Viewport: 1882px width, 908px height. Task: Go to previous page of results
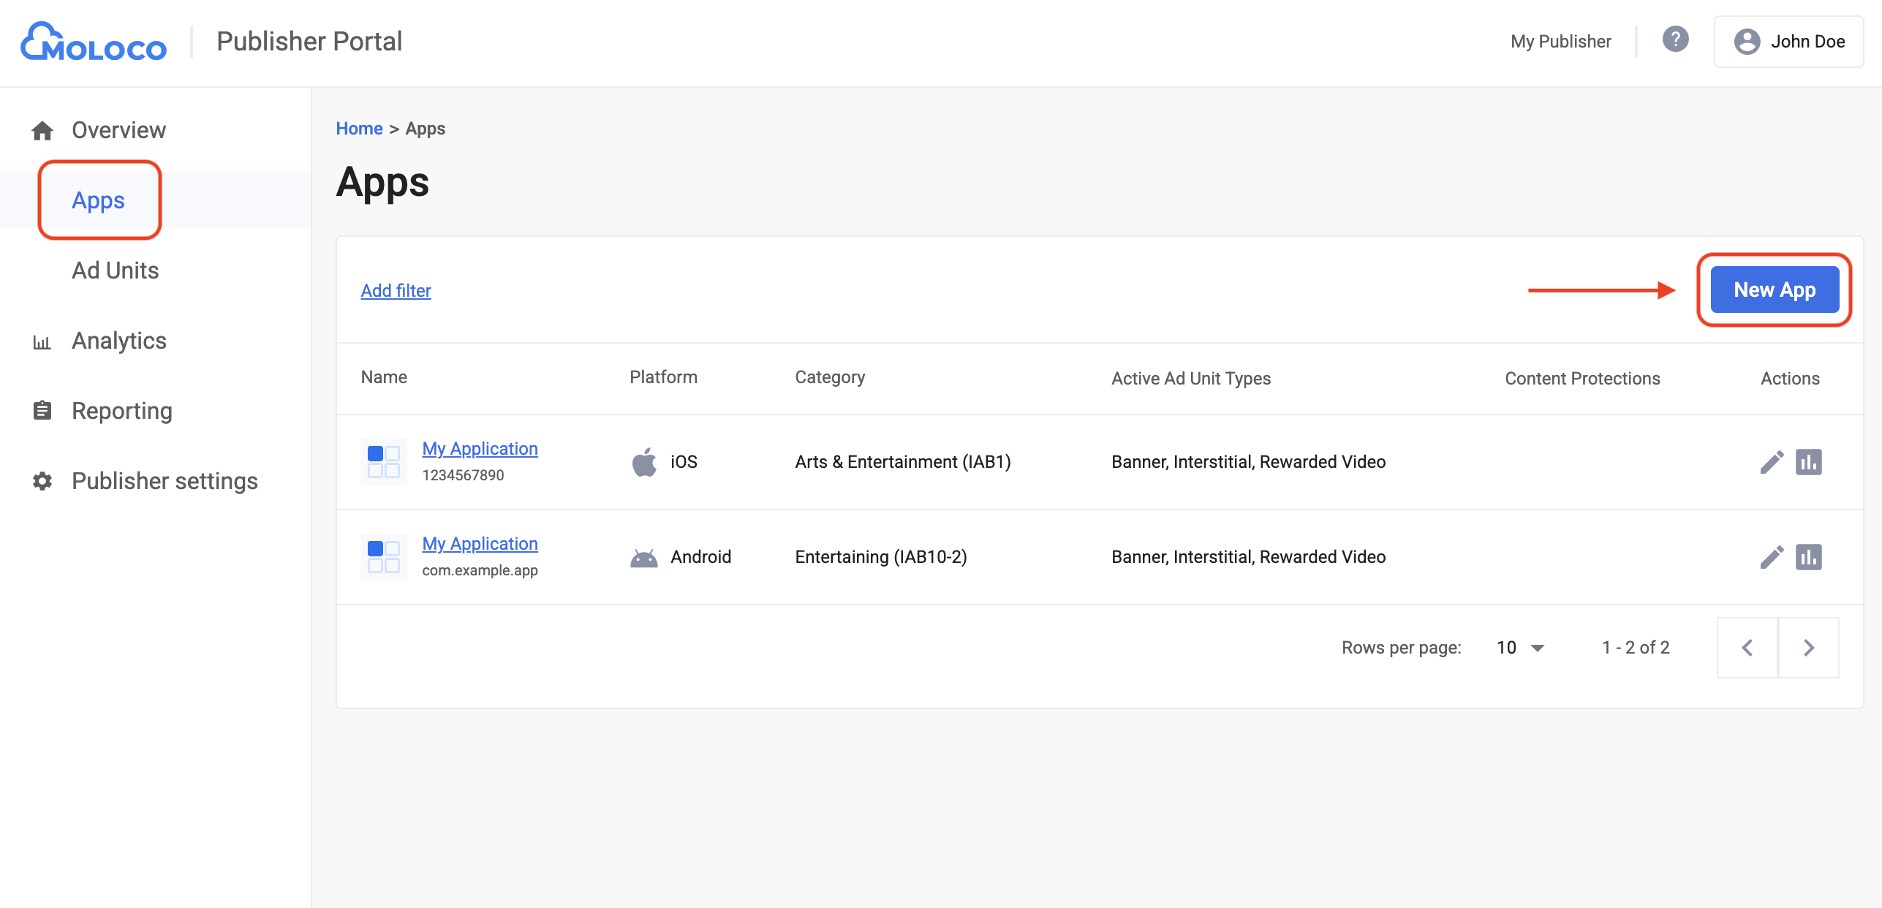(x=1747, y=648)
